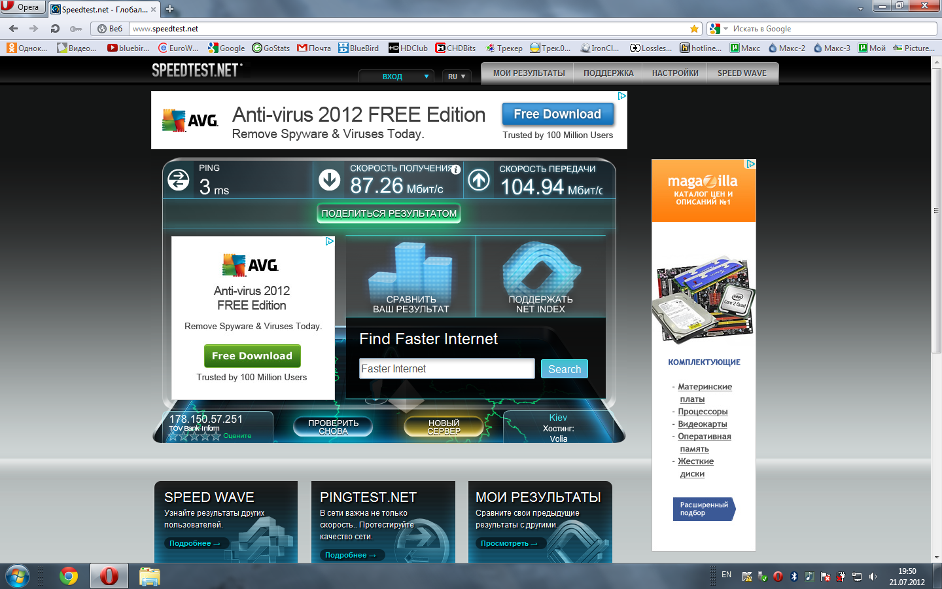Switch to the МОИ РЕЗУЛЬТАТЫ tab
The height and width of the screenshot is (589, 942).
529,73
